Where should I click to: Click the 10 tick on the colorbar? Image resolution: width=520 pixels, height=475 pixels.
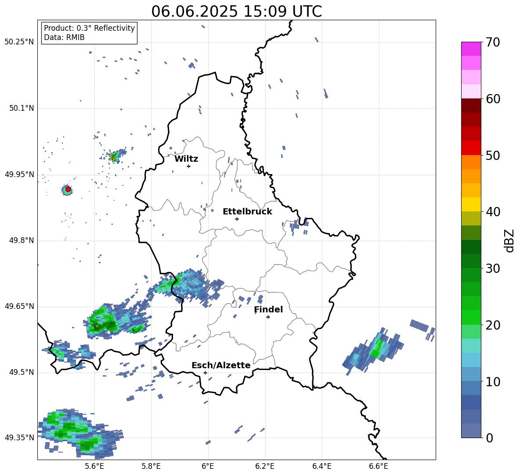493,382
